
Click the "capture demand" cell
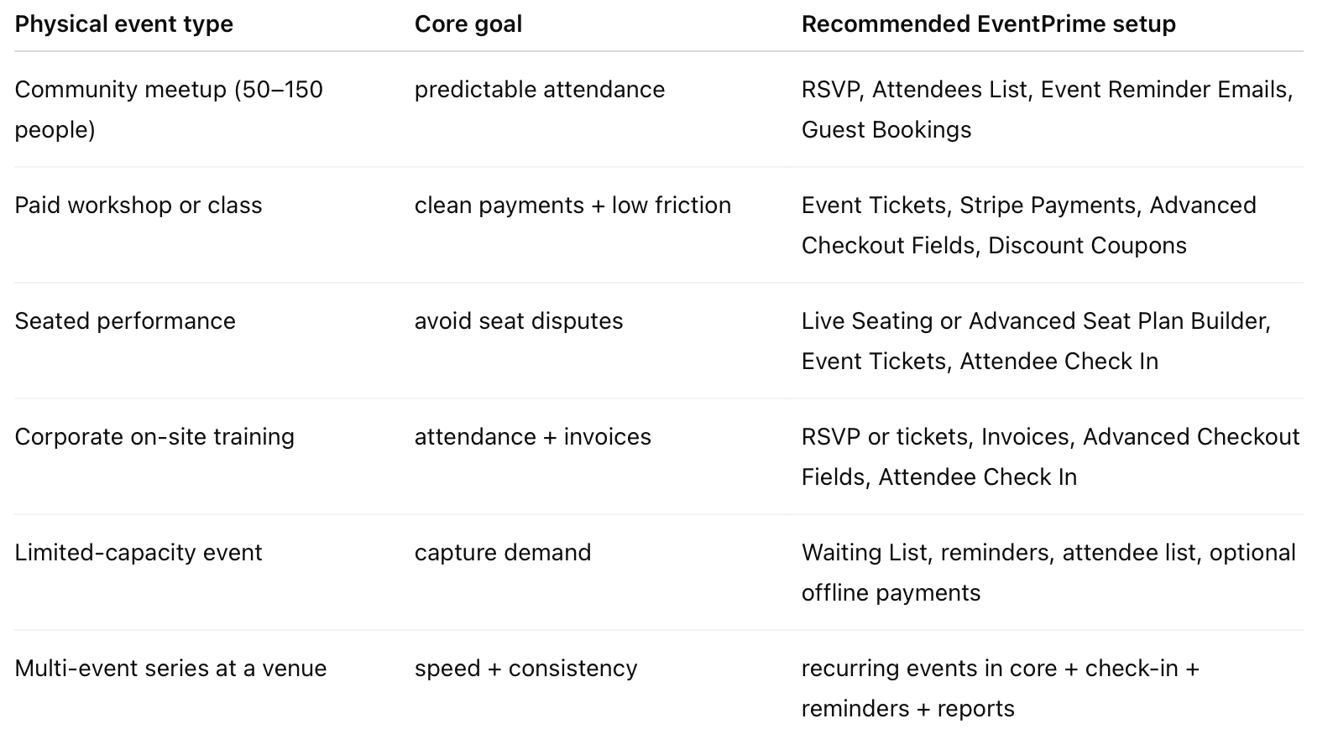point(503,553)
